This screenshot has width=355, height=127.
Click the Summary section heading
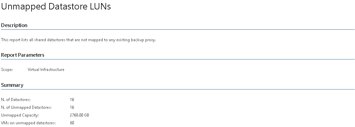click(x=12, y=85)
